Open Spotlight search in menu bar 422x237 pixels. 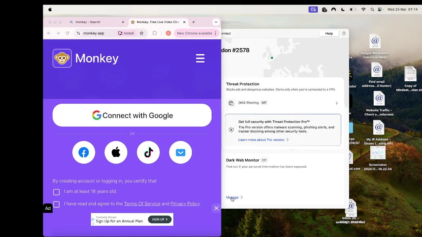(372, 10)
